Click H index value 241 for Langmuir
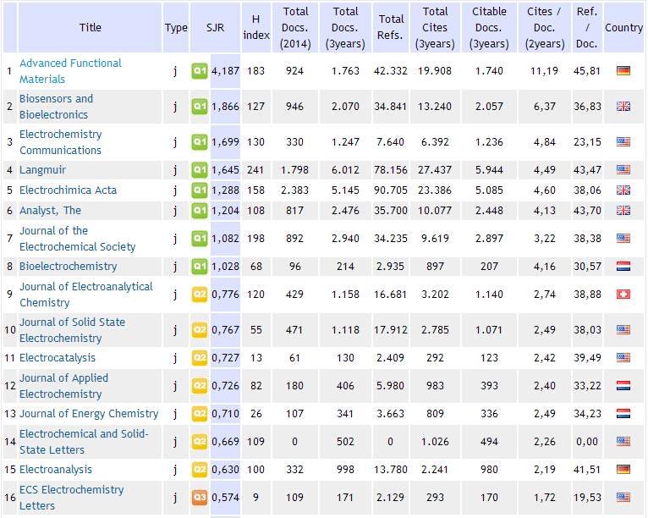 [255, 170]
